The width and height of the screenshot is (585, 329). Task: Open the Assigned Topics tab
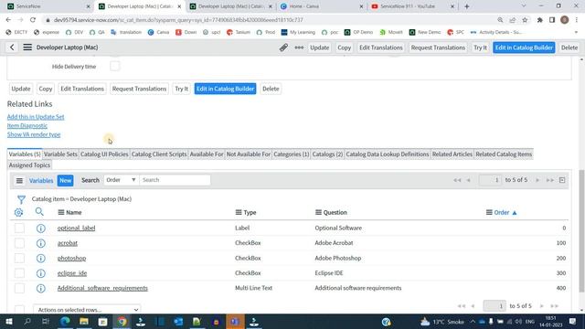point(29,164)
